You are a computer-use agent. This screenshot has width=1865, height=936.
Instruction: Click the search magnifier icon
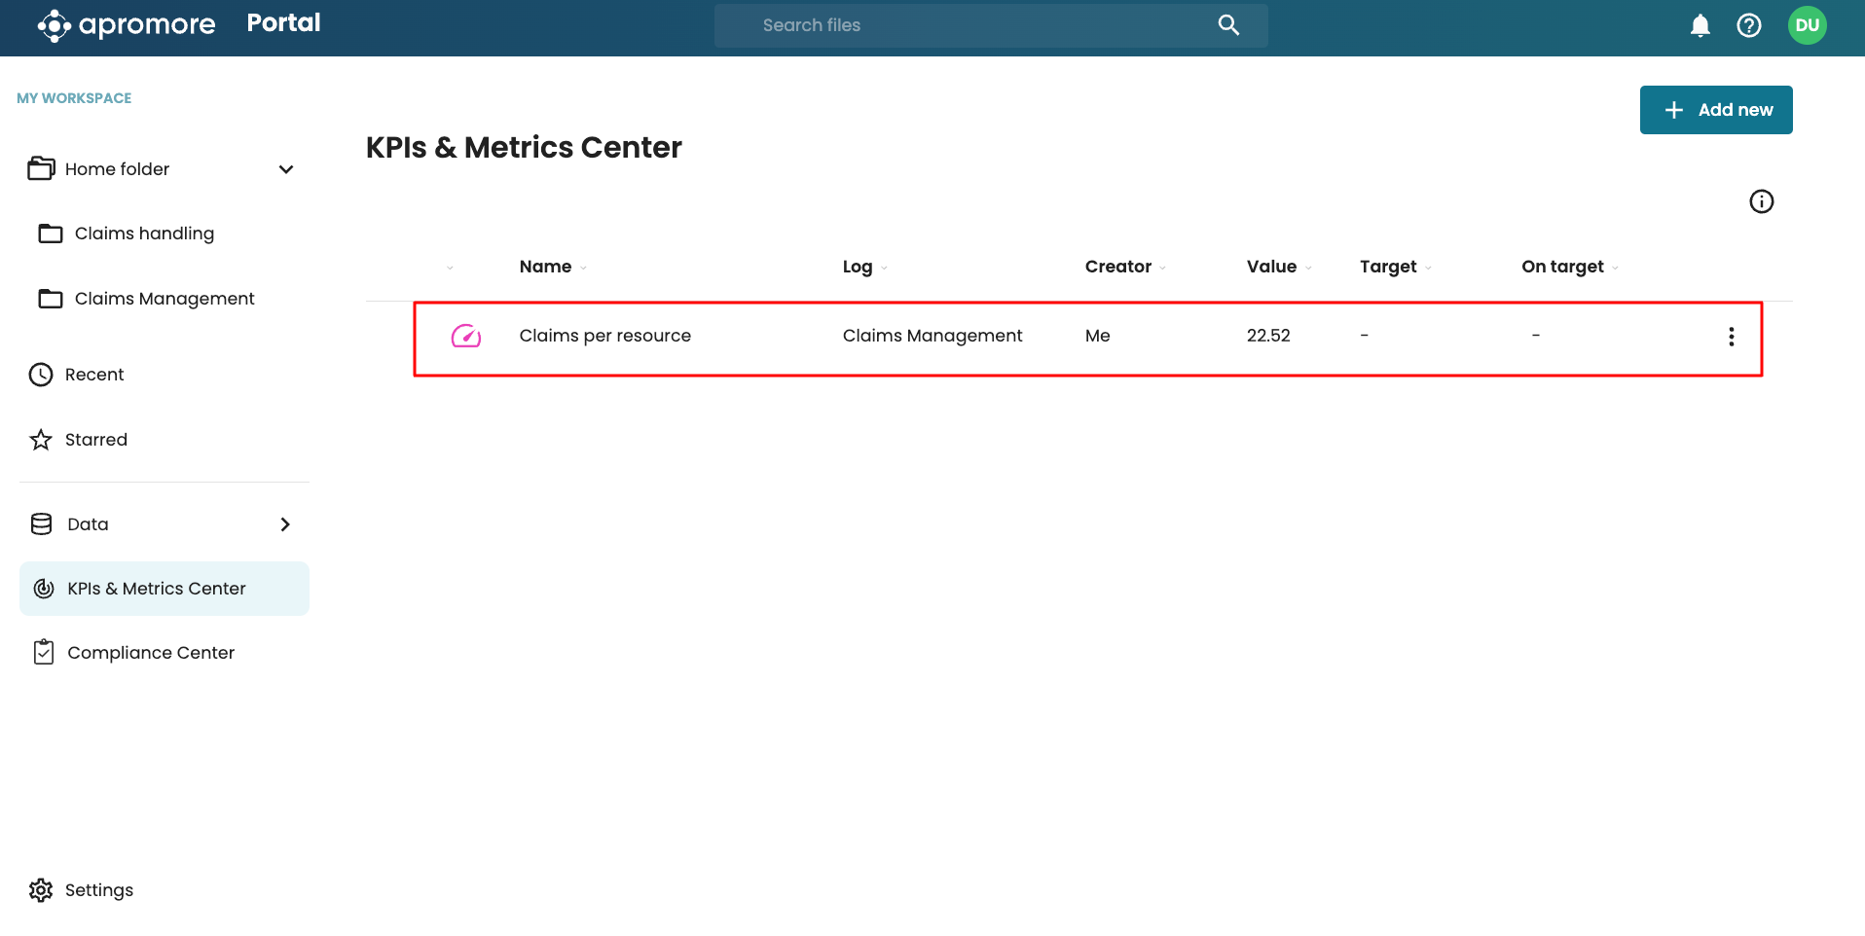click(x=1228, y=25)
